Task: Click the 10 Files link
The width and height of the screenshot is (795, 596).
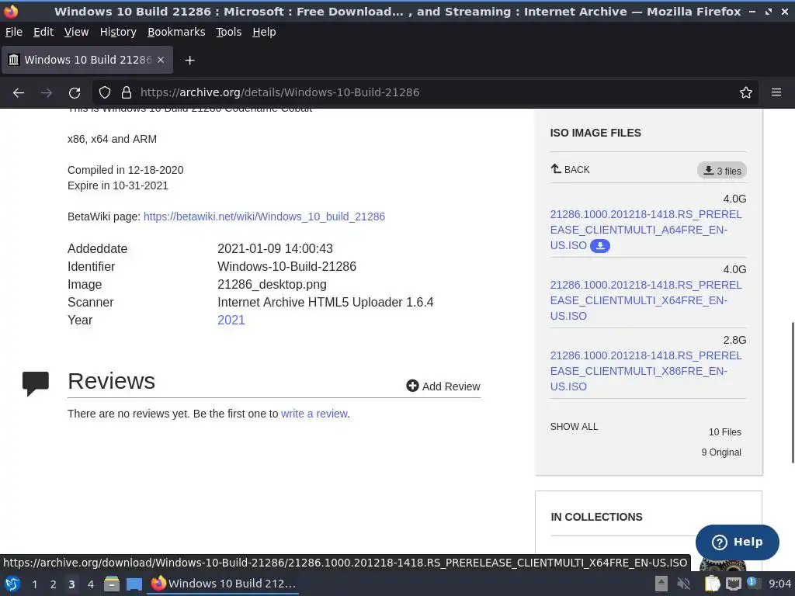Action: tap(725, 432)
